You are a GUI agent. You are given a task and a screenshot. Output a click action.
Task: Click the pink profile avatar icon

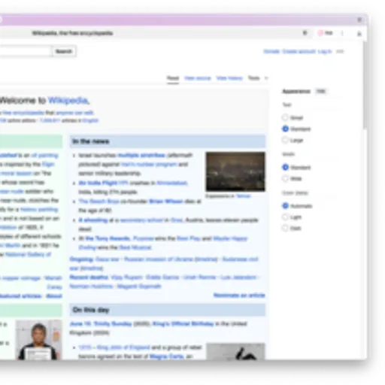(320, 33)
